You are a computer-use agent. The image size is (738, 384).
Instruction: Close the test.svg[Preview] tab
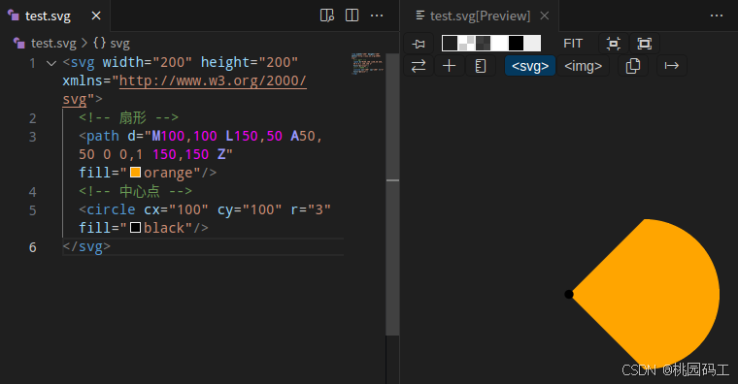pos(545,16)
